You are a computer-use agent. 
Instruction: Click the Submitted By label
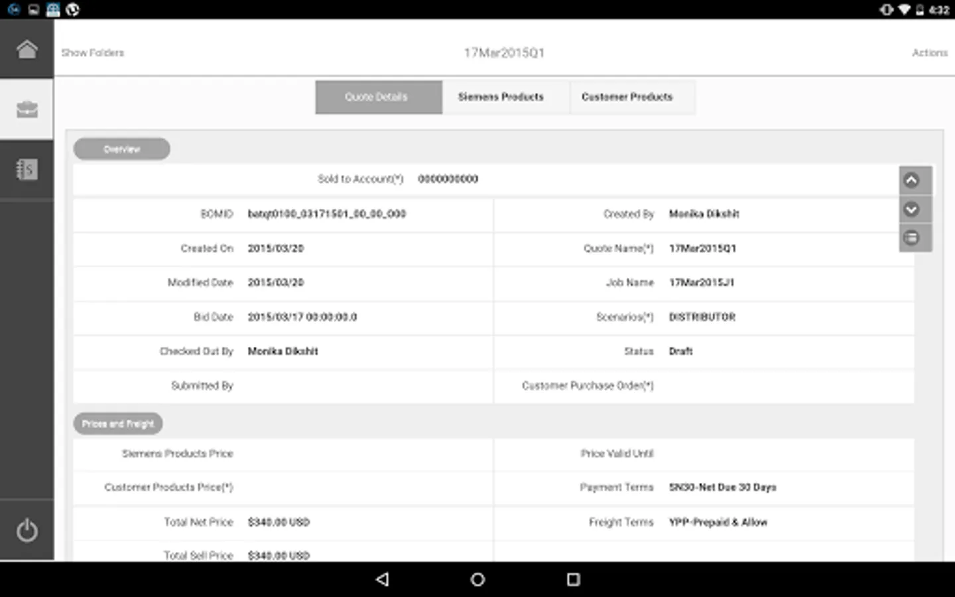coord(202,386)
